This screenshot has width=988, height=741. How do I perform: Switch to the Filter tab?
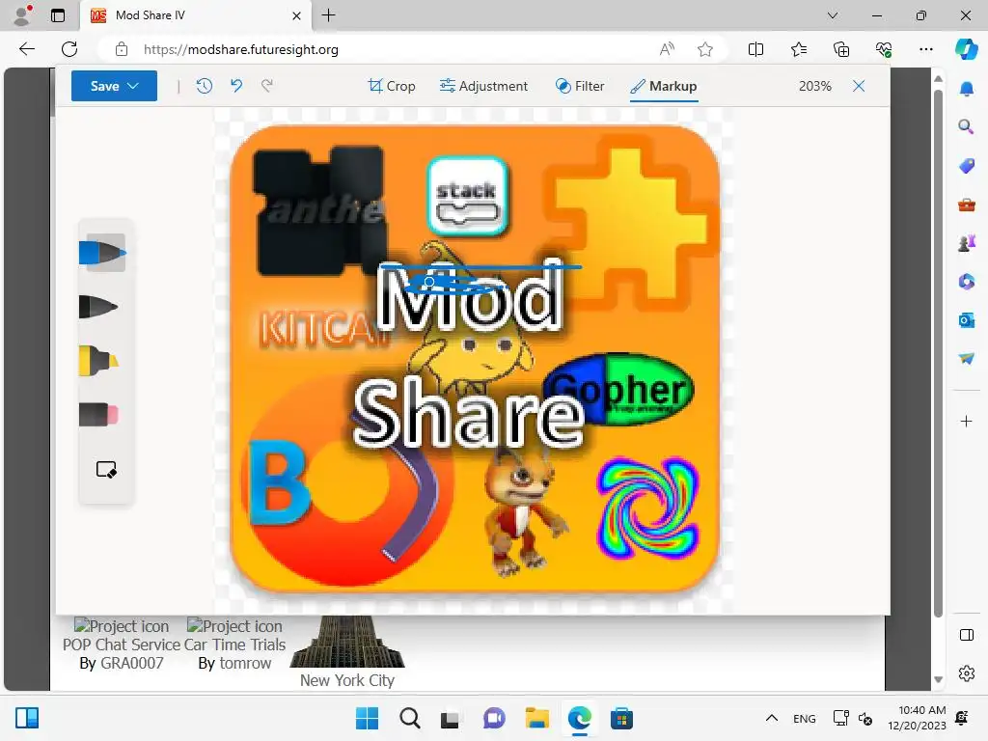click(580, 86)
